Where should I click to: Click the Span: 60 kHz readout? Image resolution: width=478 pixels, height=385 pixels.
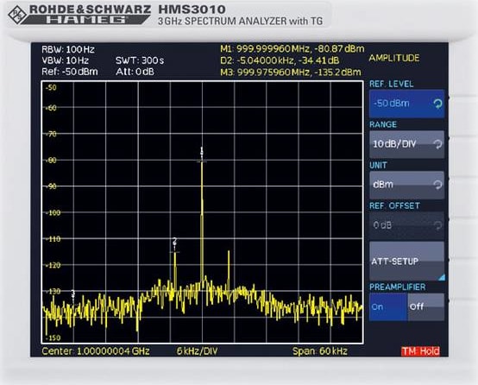[320, 351]
